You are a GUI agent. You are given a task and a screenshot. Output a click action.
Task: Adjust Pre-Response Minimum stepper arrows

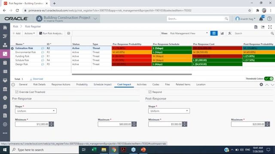[x=52, y=124]
